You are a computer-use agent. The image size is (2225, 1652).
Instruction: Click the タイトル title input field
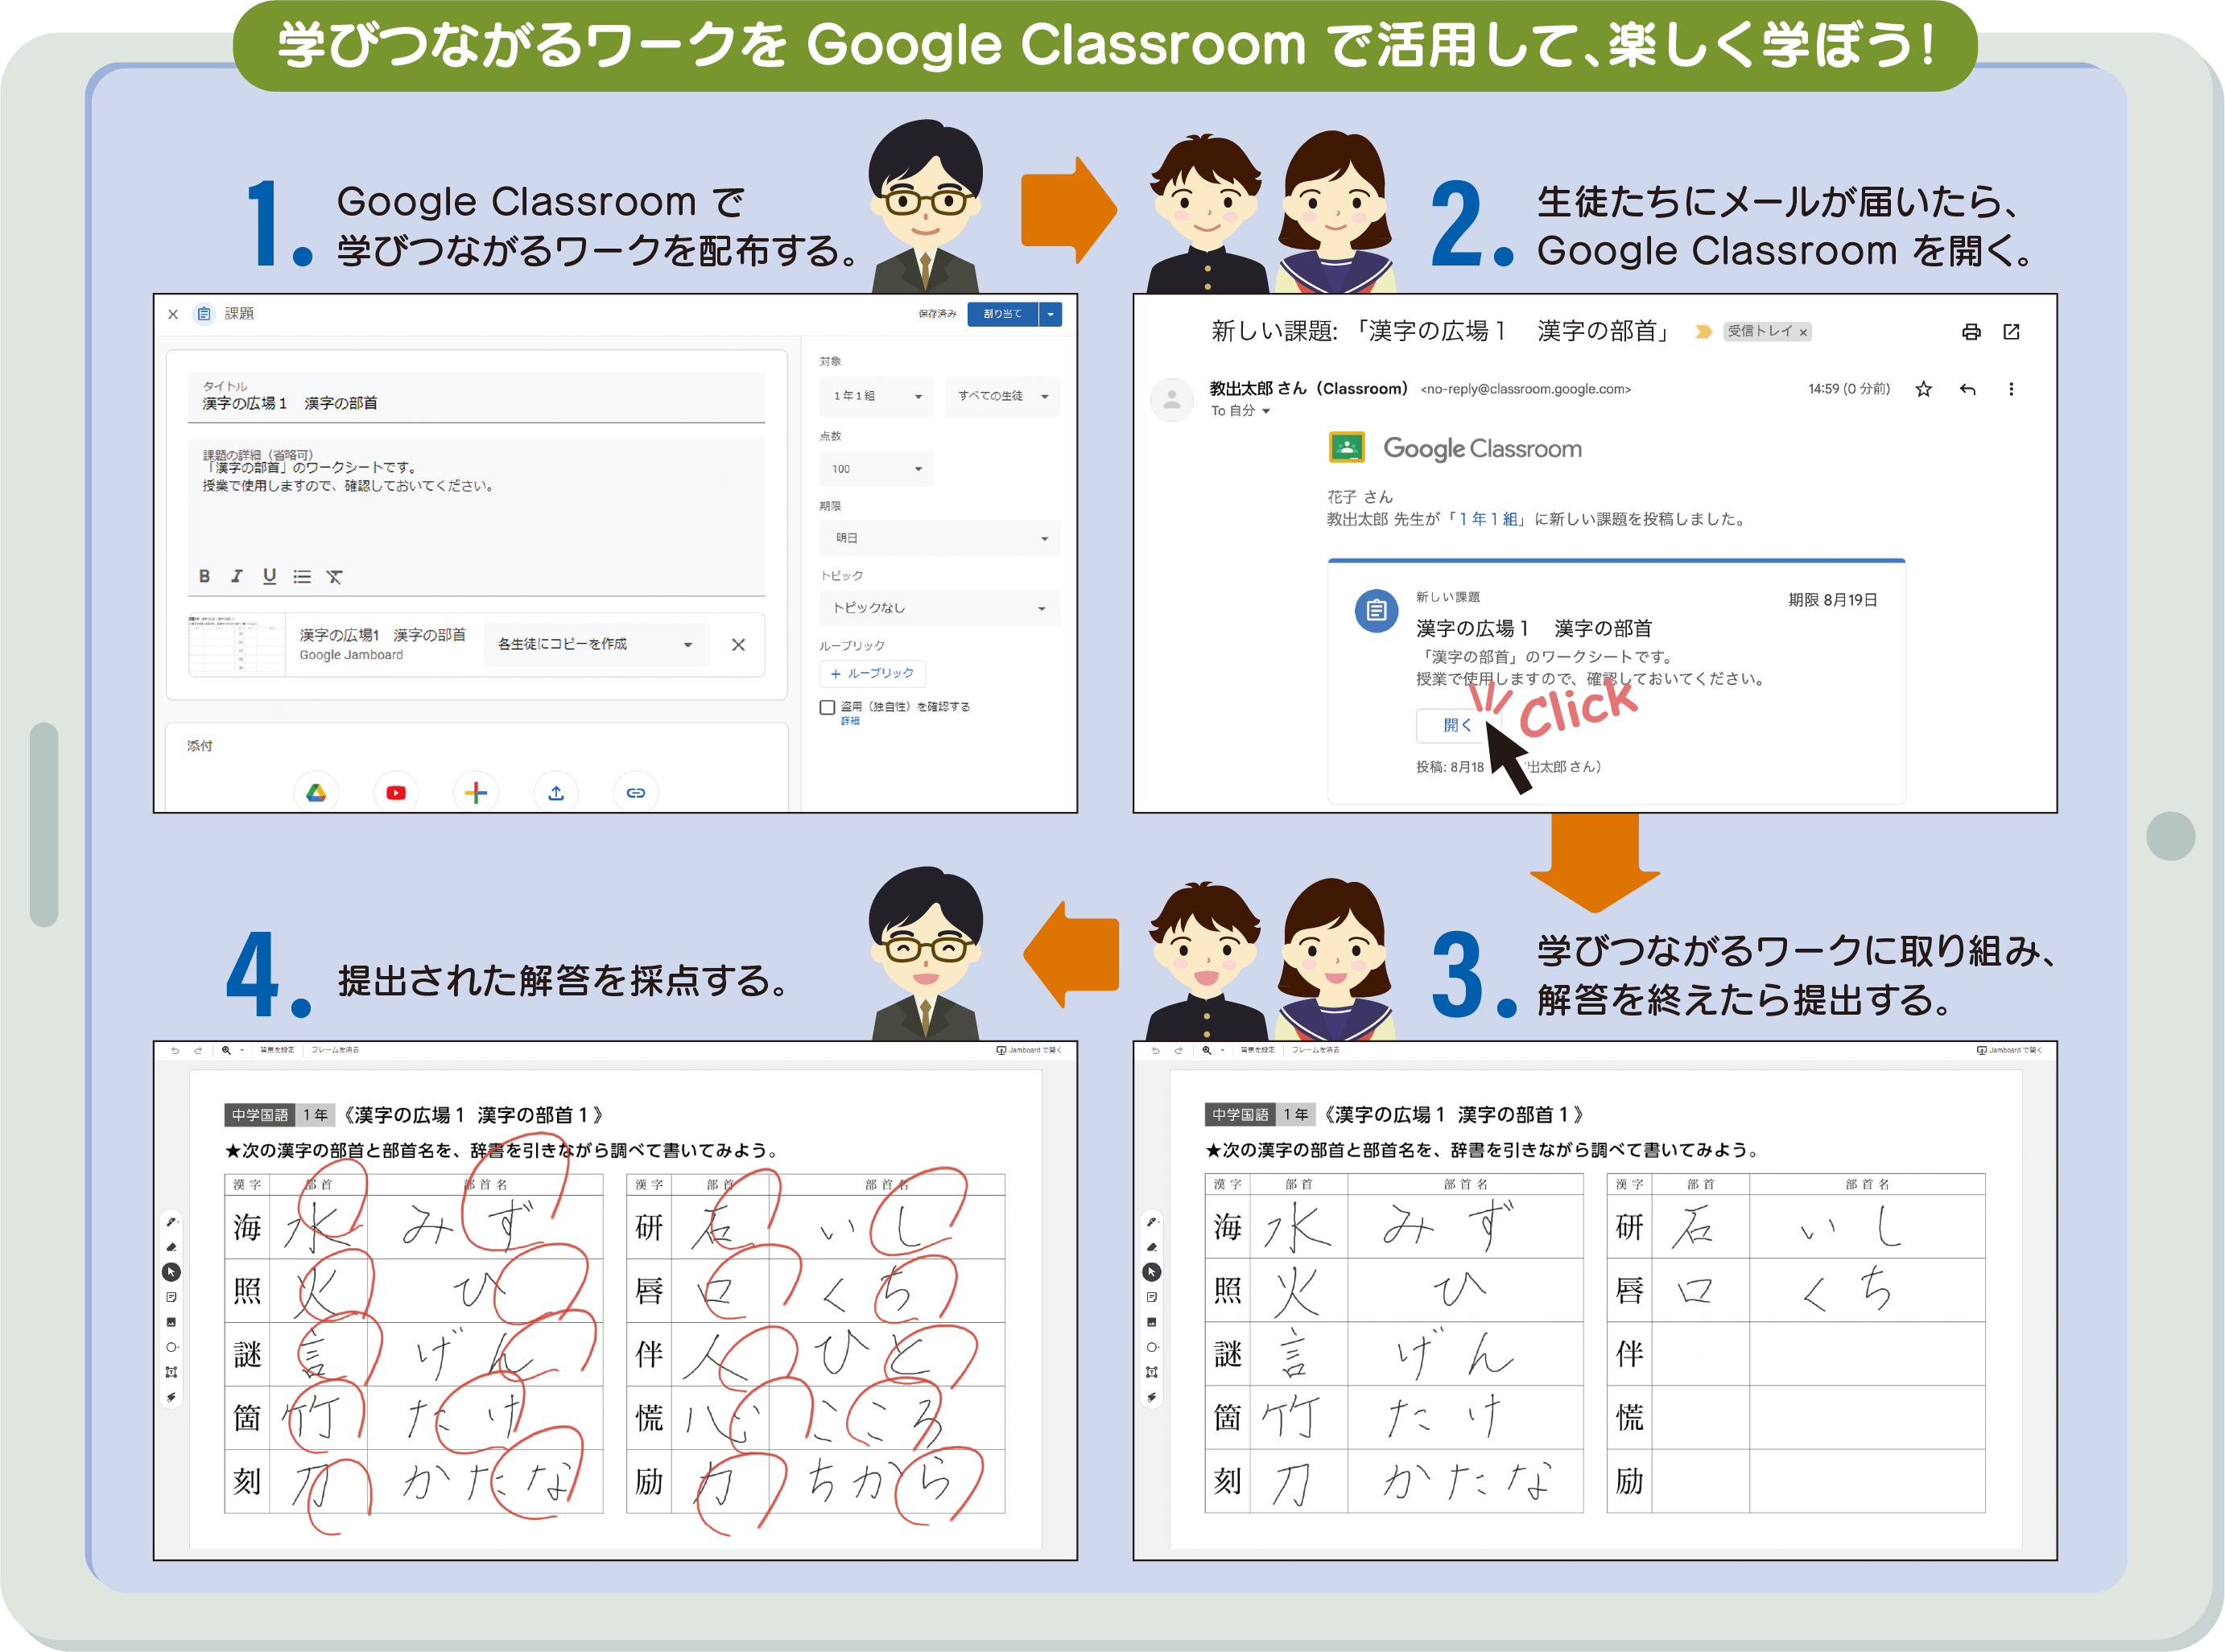tap(477, 397)
